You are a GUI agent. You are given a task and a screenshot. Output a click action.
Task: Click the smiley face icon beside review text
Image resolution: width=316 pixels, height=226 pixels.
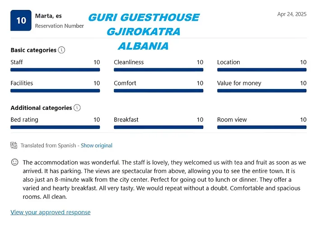15,162
